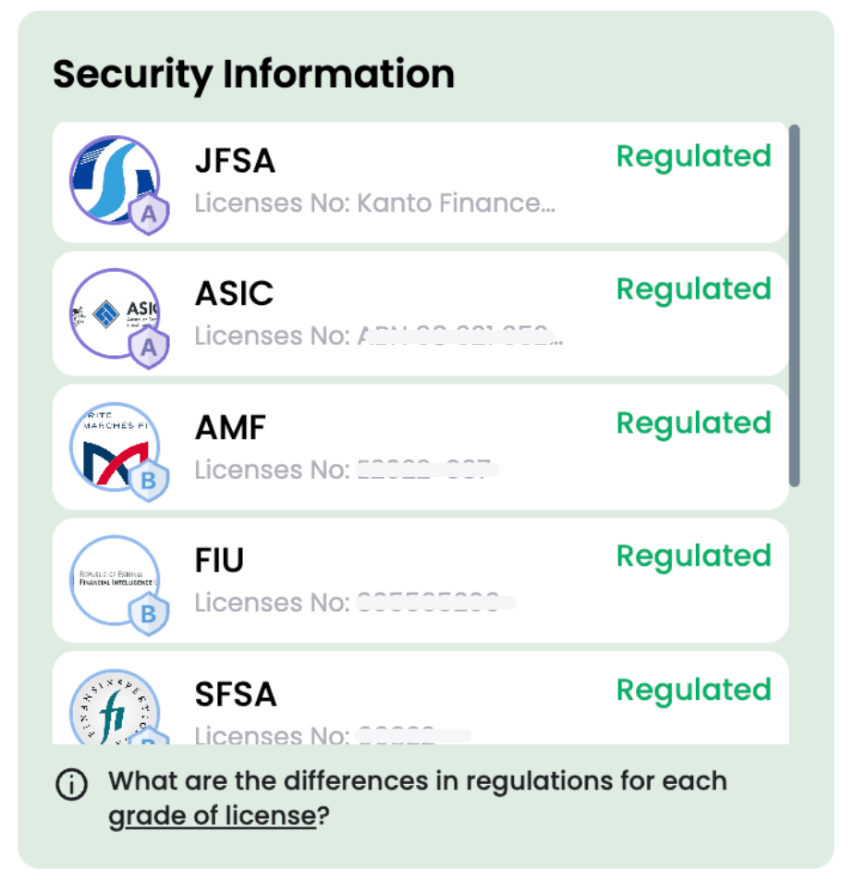Click the Kanto Finance license number text

click(374, 202)
